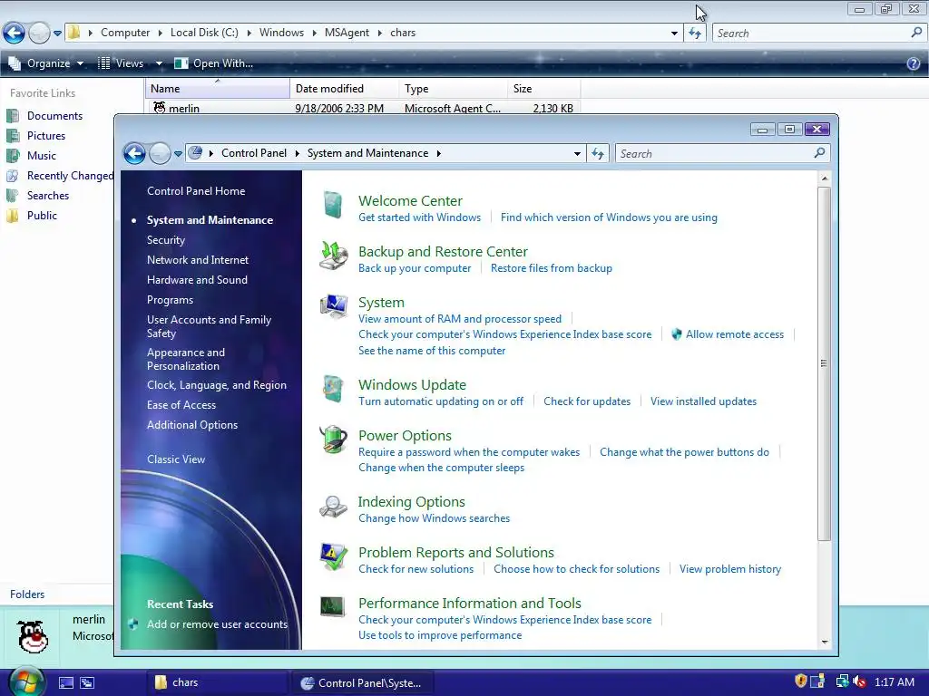Click Date modified column header
Image resolution: width=929 pixels, height=696 pixels.
(x=344, y=89)
